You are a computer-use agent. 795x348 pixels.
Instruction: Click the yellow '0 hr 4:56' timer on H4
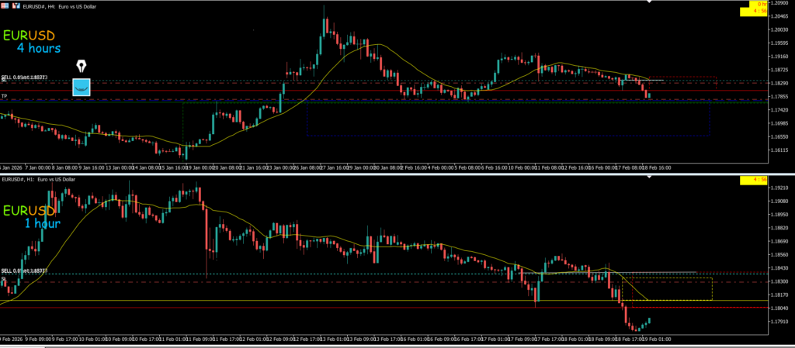point(753,9)
